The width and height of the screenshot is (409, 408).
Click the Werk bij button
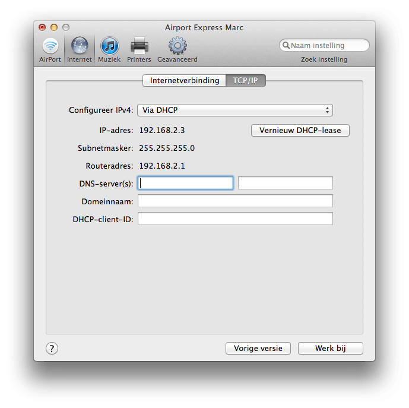(331, 348)
